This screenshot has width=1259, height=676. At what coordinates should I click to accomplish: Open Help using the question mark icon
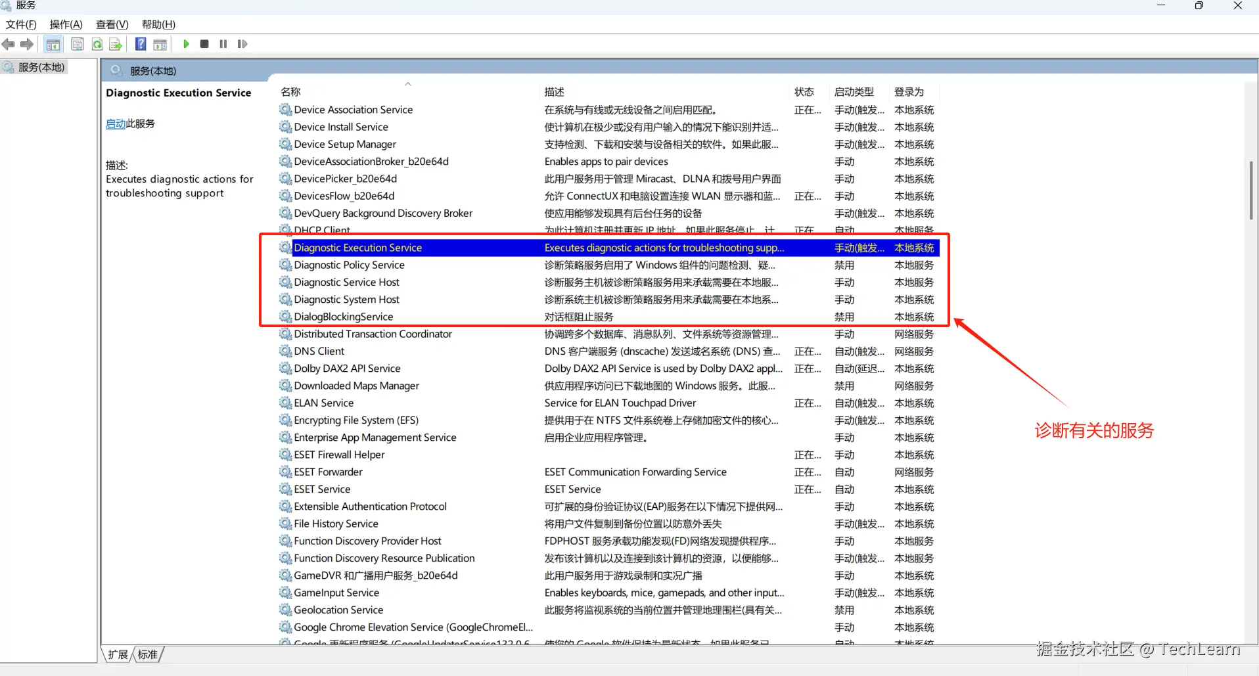point(141,44)
